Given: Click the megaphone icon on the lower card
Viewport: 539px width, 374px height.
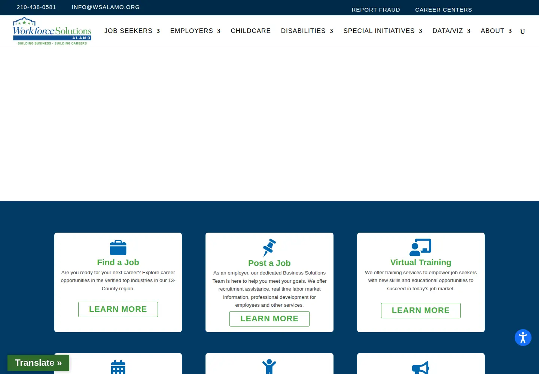Looking at the screenshot, I should pos(420,368).
